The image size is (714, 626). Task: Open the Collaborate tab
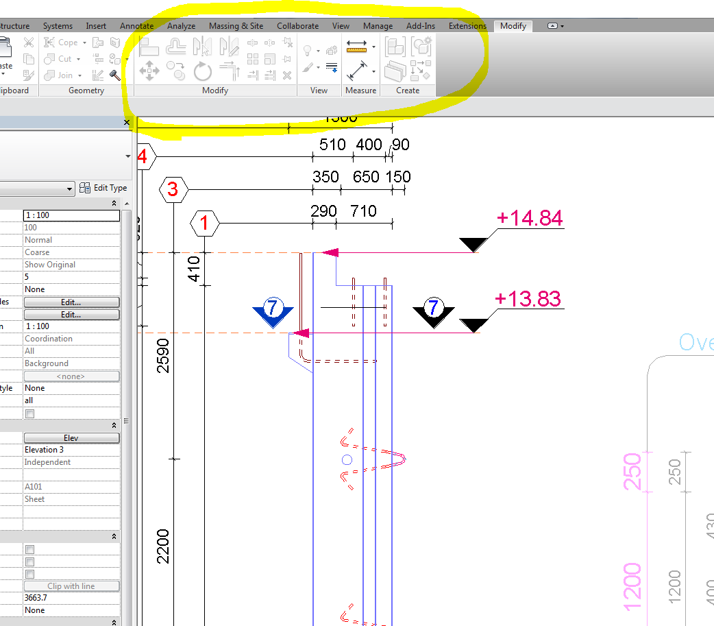coord(298,26)
